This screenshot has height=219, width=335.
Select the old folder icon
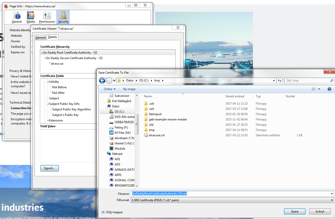pyautogui.click(x=146, y=125)
